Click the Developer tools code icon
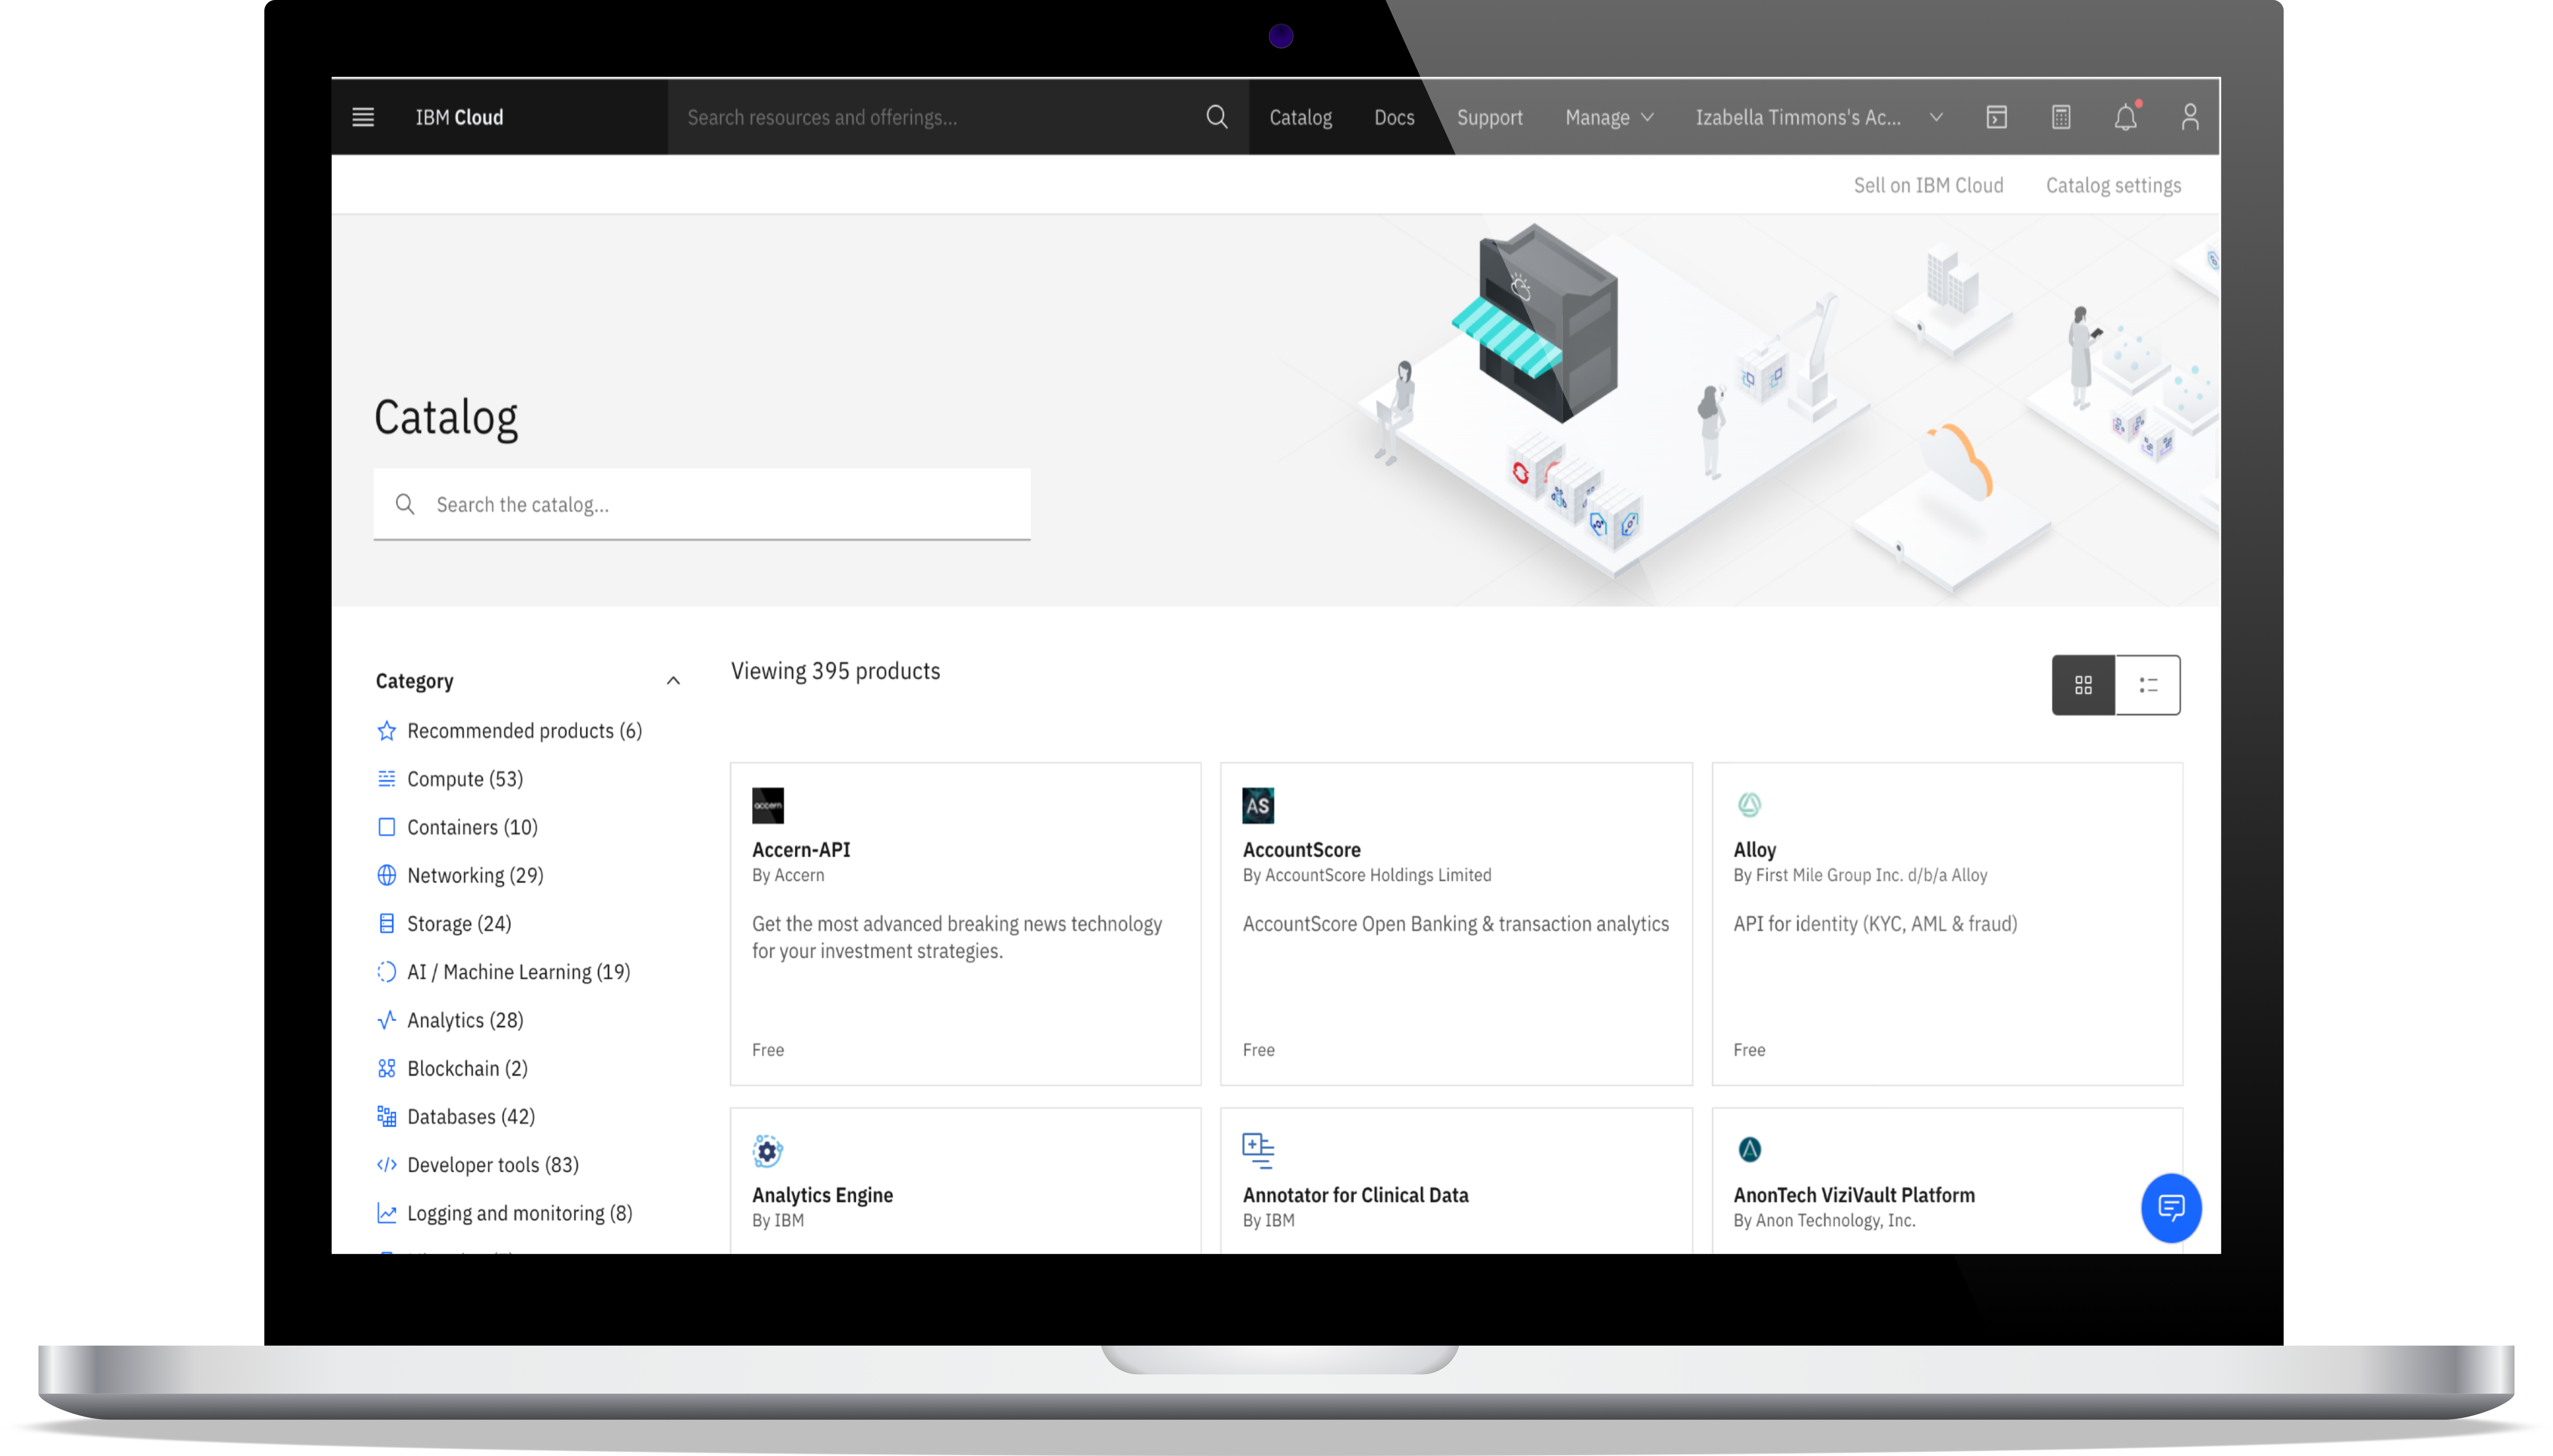The height and width of the screenshot is (1456, 2553). (x=386, y=1164)
